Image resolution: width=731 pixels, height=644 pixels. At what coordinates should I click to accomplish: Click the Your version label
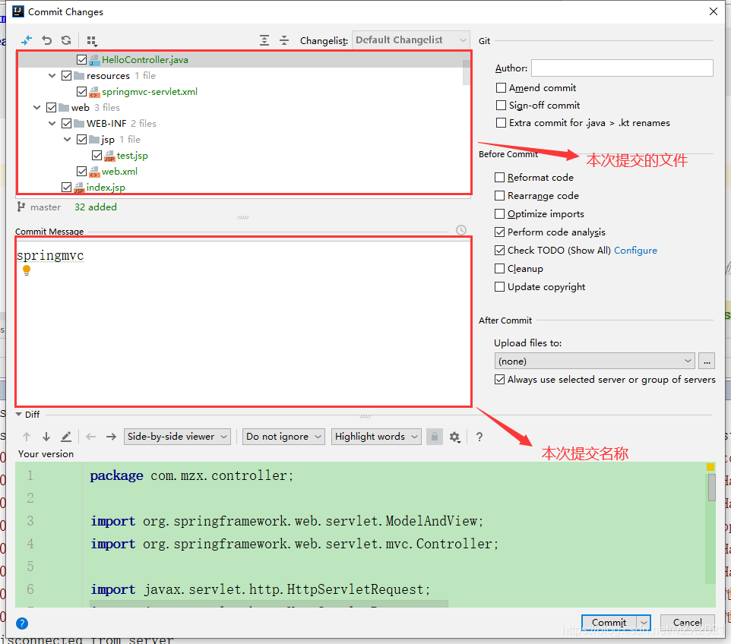click(x=46, y=454)
